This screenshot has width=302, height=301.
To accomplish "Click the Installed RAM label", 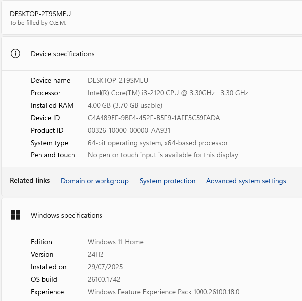I will tap(52, 105).
